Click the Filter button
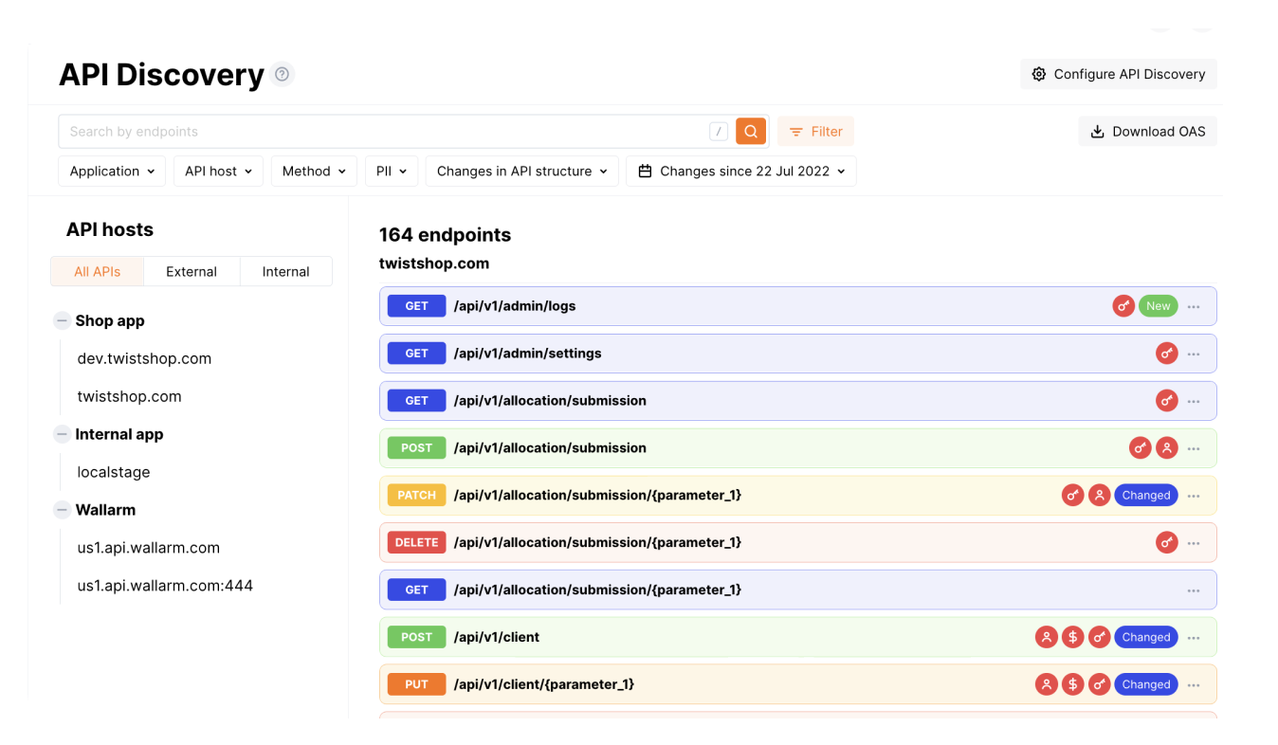The height and width of the screenshot is (745, 1278). 815,132
